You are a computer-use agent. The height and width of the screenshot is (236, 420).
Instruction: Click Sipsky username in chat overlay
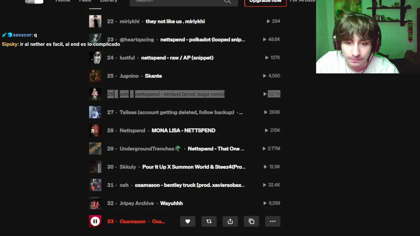tap(10, 44)
